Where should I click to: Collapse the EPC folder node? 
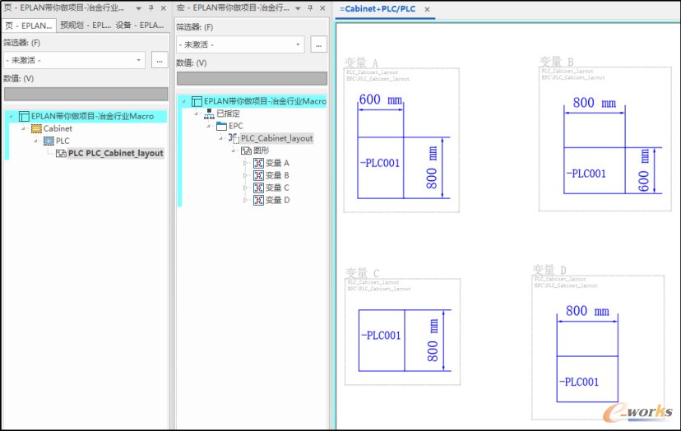click(208, 126)
